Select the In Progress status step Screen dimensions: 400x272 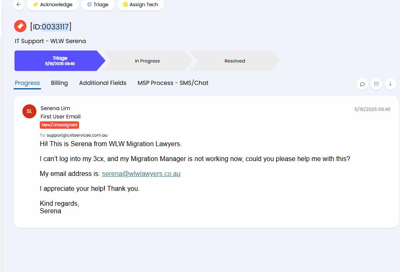pos(147,61)
